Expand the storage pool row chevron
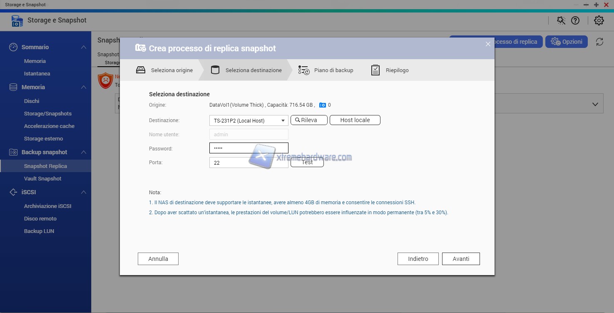614x313 pixels. (x=595, y=105)
